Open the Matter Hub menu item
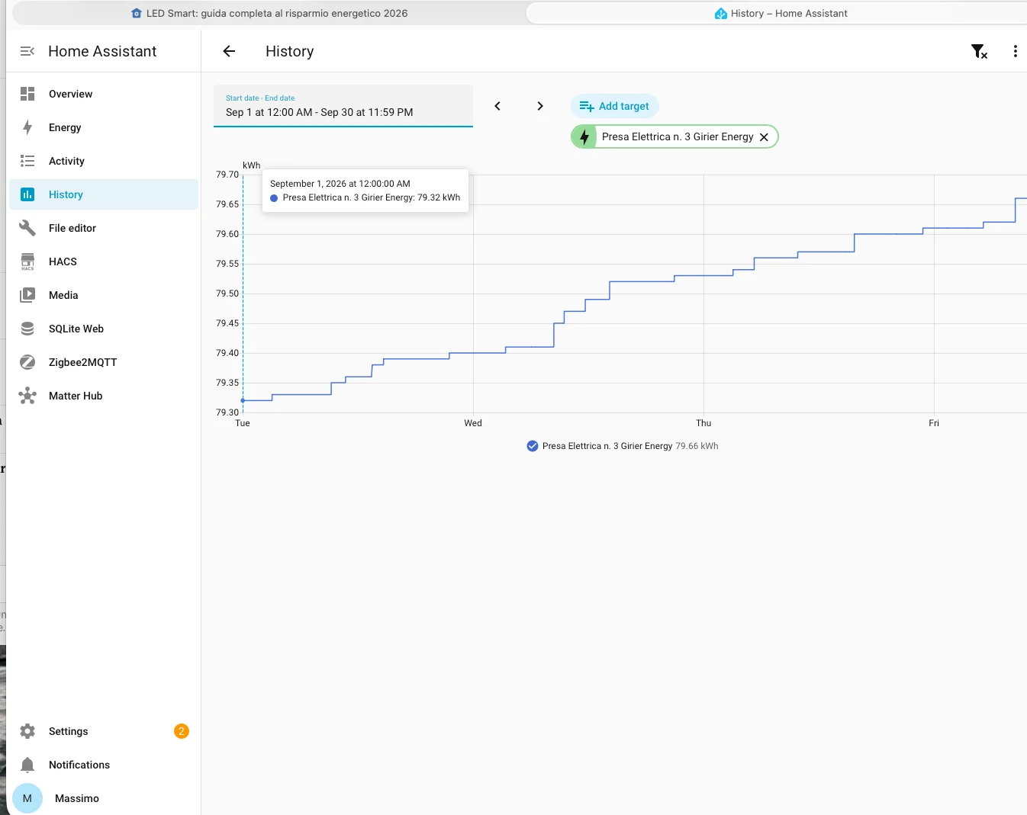The width and height of the screenshot is (1027, 815). tap(104, 396)
